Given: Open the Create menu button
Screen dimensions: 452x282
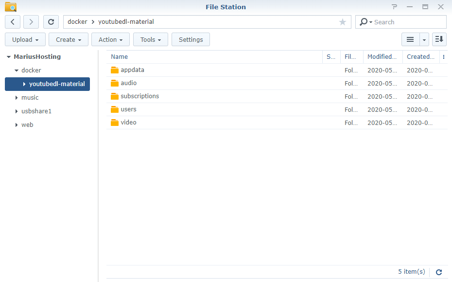Looking at the screenshot, I should tap(68, 39).
